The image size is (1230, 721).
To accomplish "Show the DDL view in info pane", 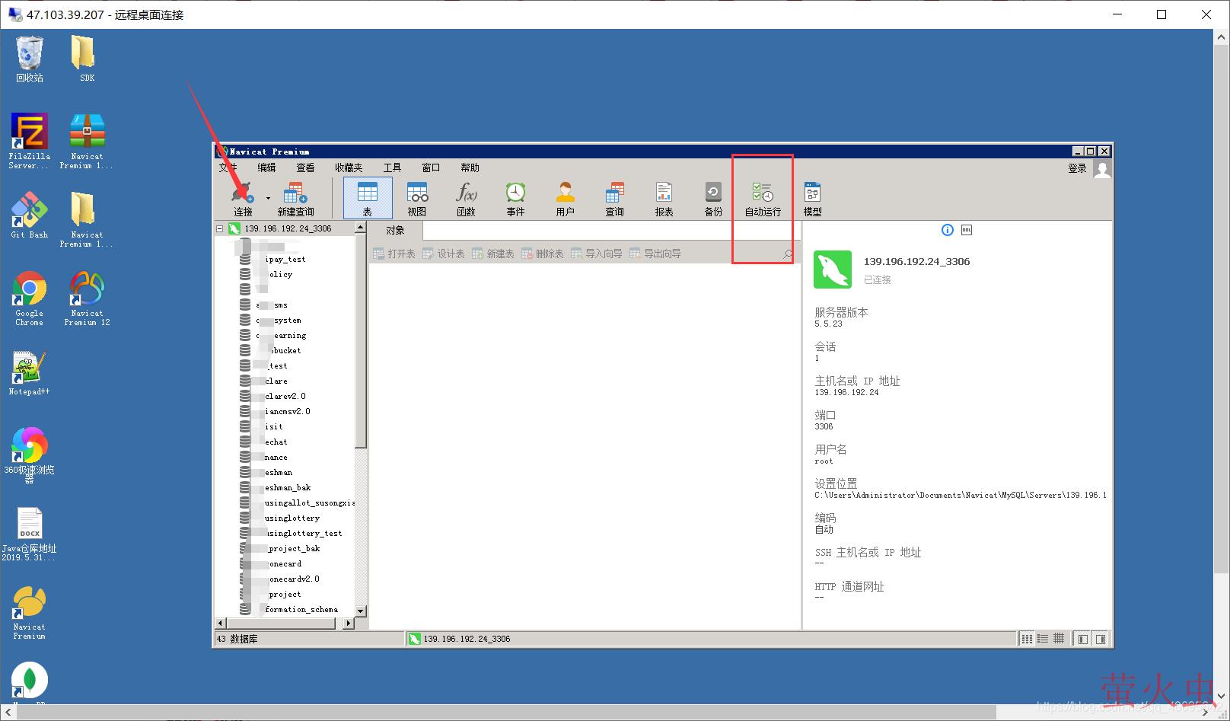I will point(967,230).
